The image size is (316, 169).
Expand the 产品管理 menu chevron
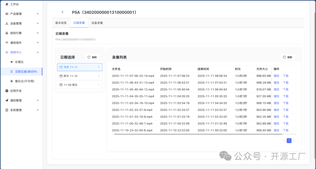(x=37, y=13)
